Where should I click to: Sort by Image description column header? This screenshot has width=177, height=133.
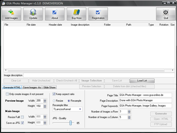coord(87,25)
